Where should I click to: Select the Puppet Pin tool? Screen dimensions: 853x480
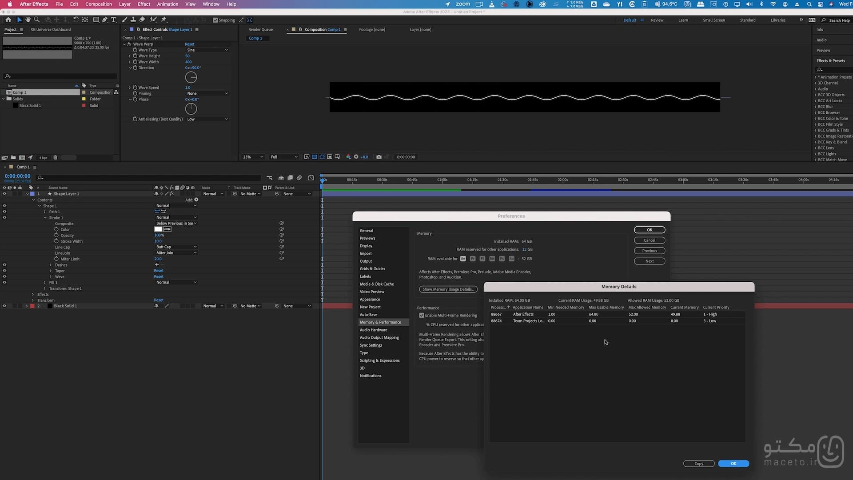coord(163,20)
